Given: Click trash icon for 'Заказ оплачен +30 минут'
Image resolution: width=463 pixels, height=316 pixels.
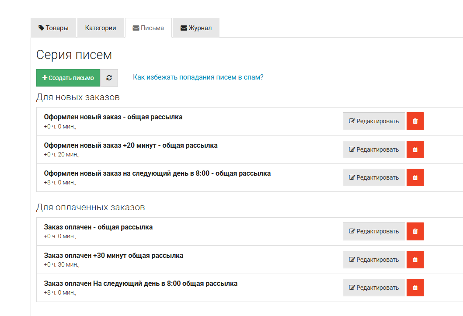Looking at the screenshot, I should [x=415, y=260].
